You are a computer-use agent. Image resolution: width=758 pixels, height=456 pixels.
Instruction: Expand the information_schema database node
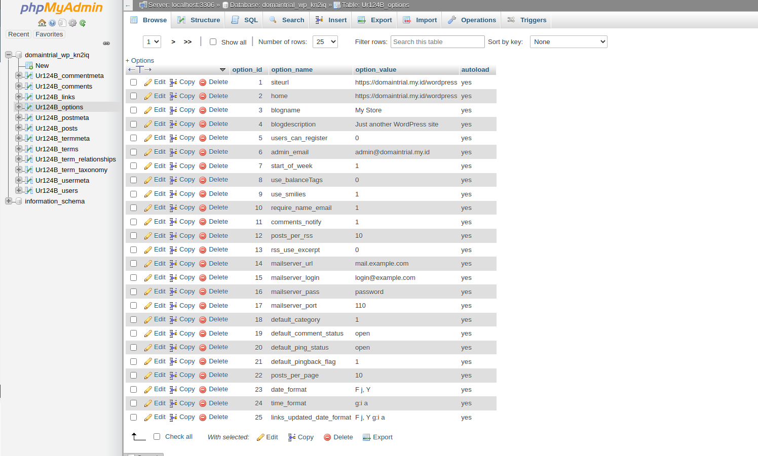8,201
